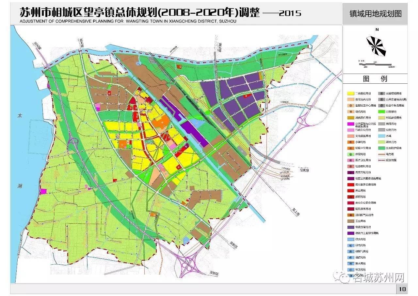Select the 文化设施用地 legend swatch
Viewport: 418px width, 296px height.
350,136
